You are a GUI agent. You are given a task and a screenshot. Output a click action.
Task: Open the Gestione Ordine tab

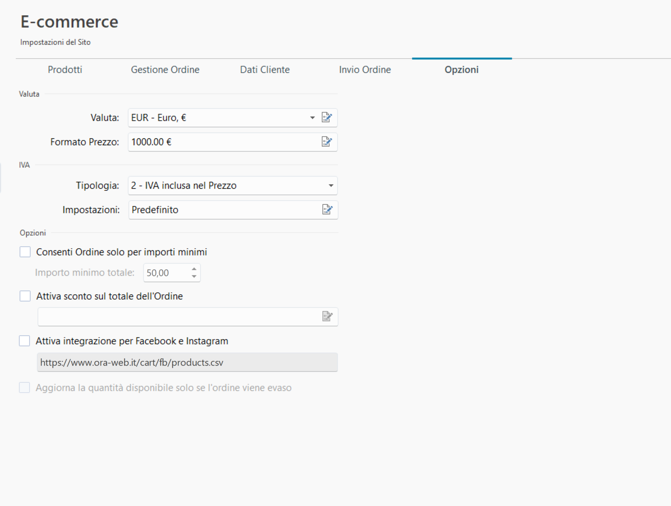tap(165, 70)
